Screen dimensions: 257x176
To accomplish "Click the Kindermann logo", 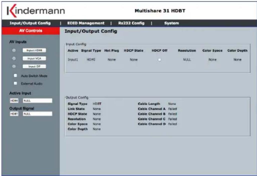I will 36,11.
